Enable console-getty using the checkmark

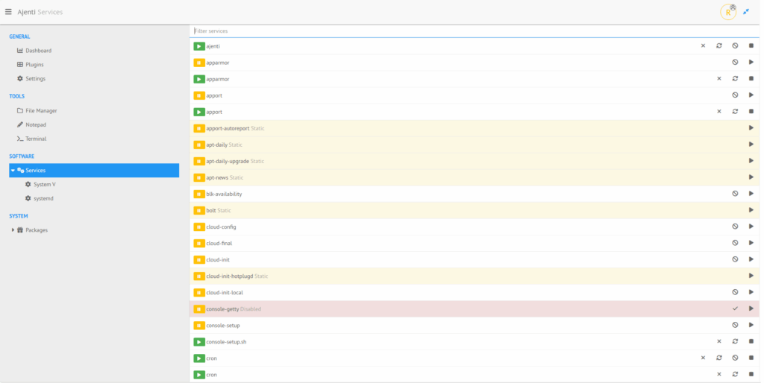pyautogui.click(x=735, y=308)
